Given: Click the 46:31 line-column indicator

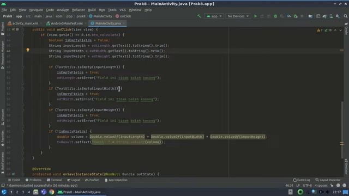Looking at the screenshot, I should click(289, 185).
